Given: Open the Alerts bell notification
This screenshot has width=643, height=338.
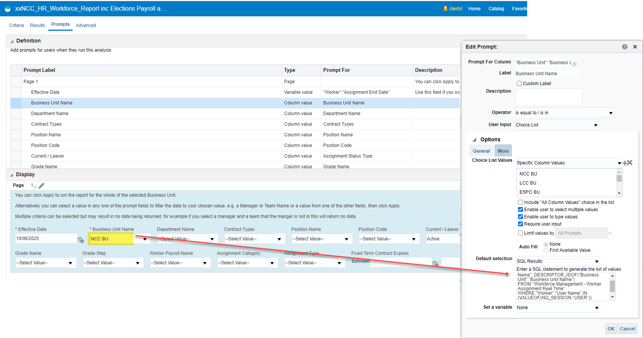Looking at the screenshot, I should (x=453, y=8).
